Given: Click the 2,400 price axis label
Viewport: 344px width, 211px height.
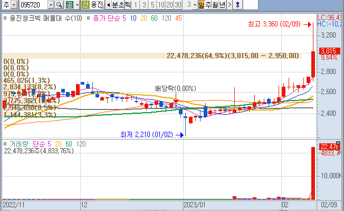Looking at the screenshot, I should click(328, 113).
